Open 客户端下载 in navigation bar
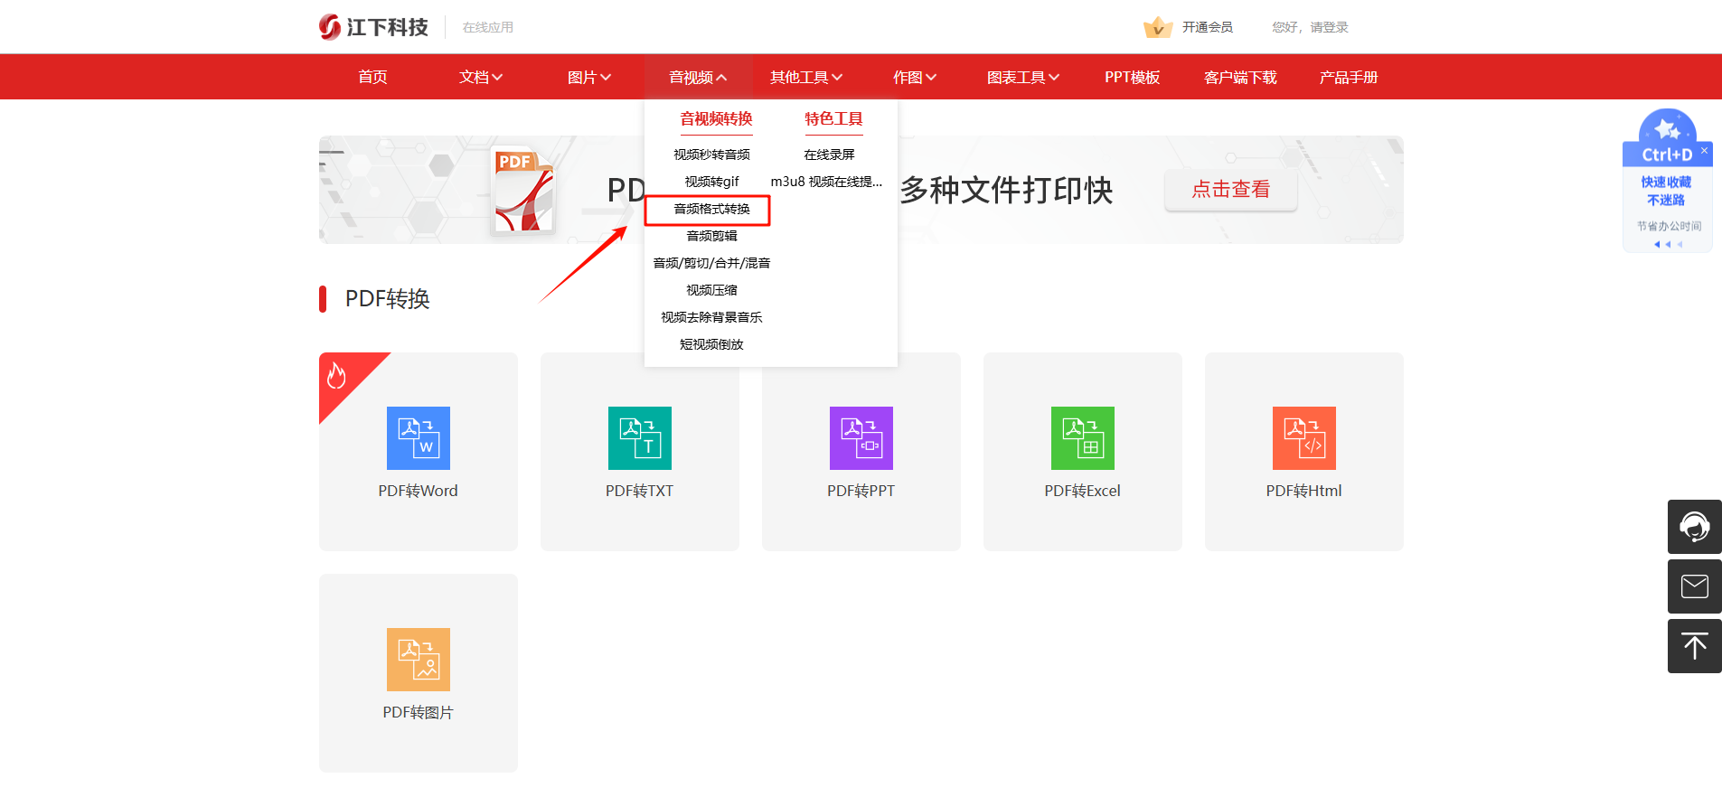 click(1240, 78)
